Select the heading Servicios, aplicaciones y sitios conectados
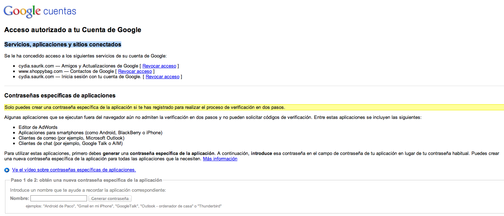 [x=63, y=45]
